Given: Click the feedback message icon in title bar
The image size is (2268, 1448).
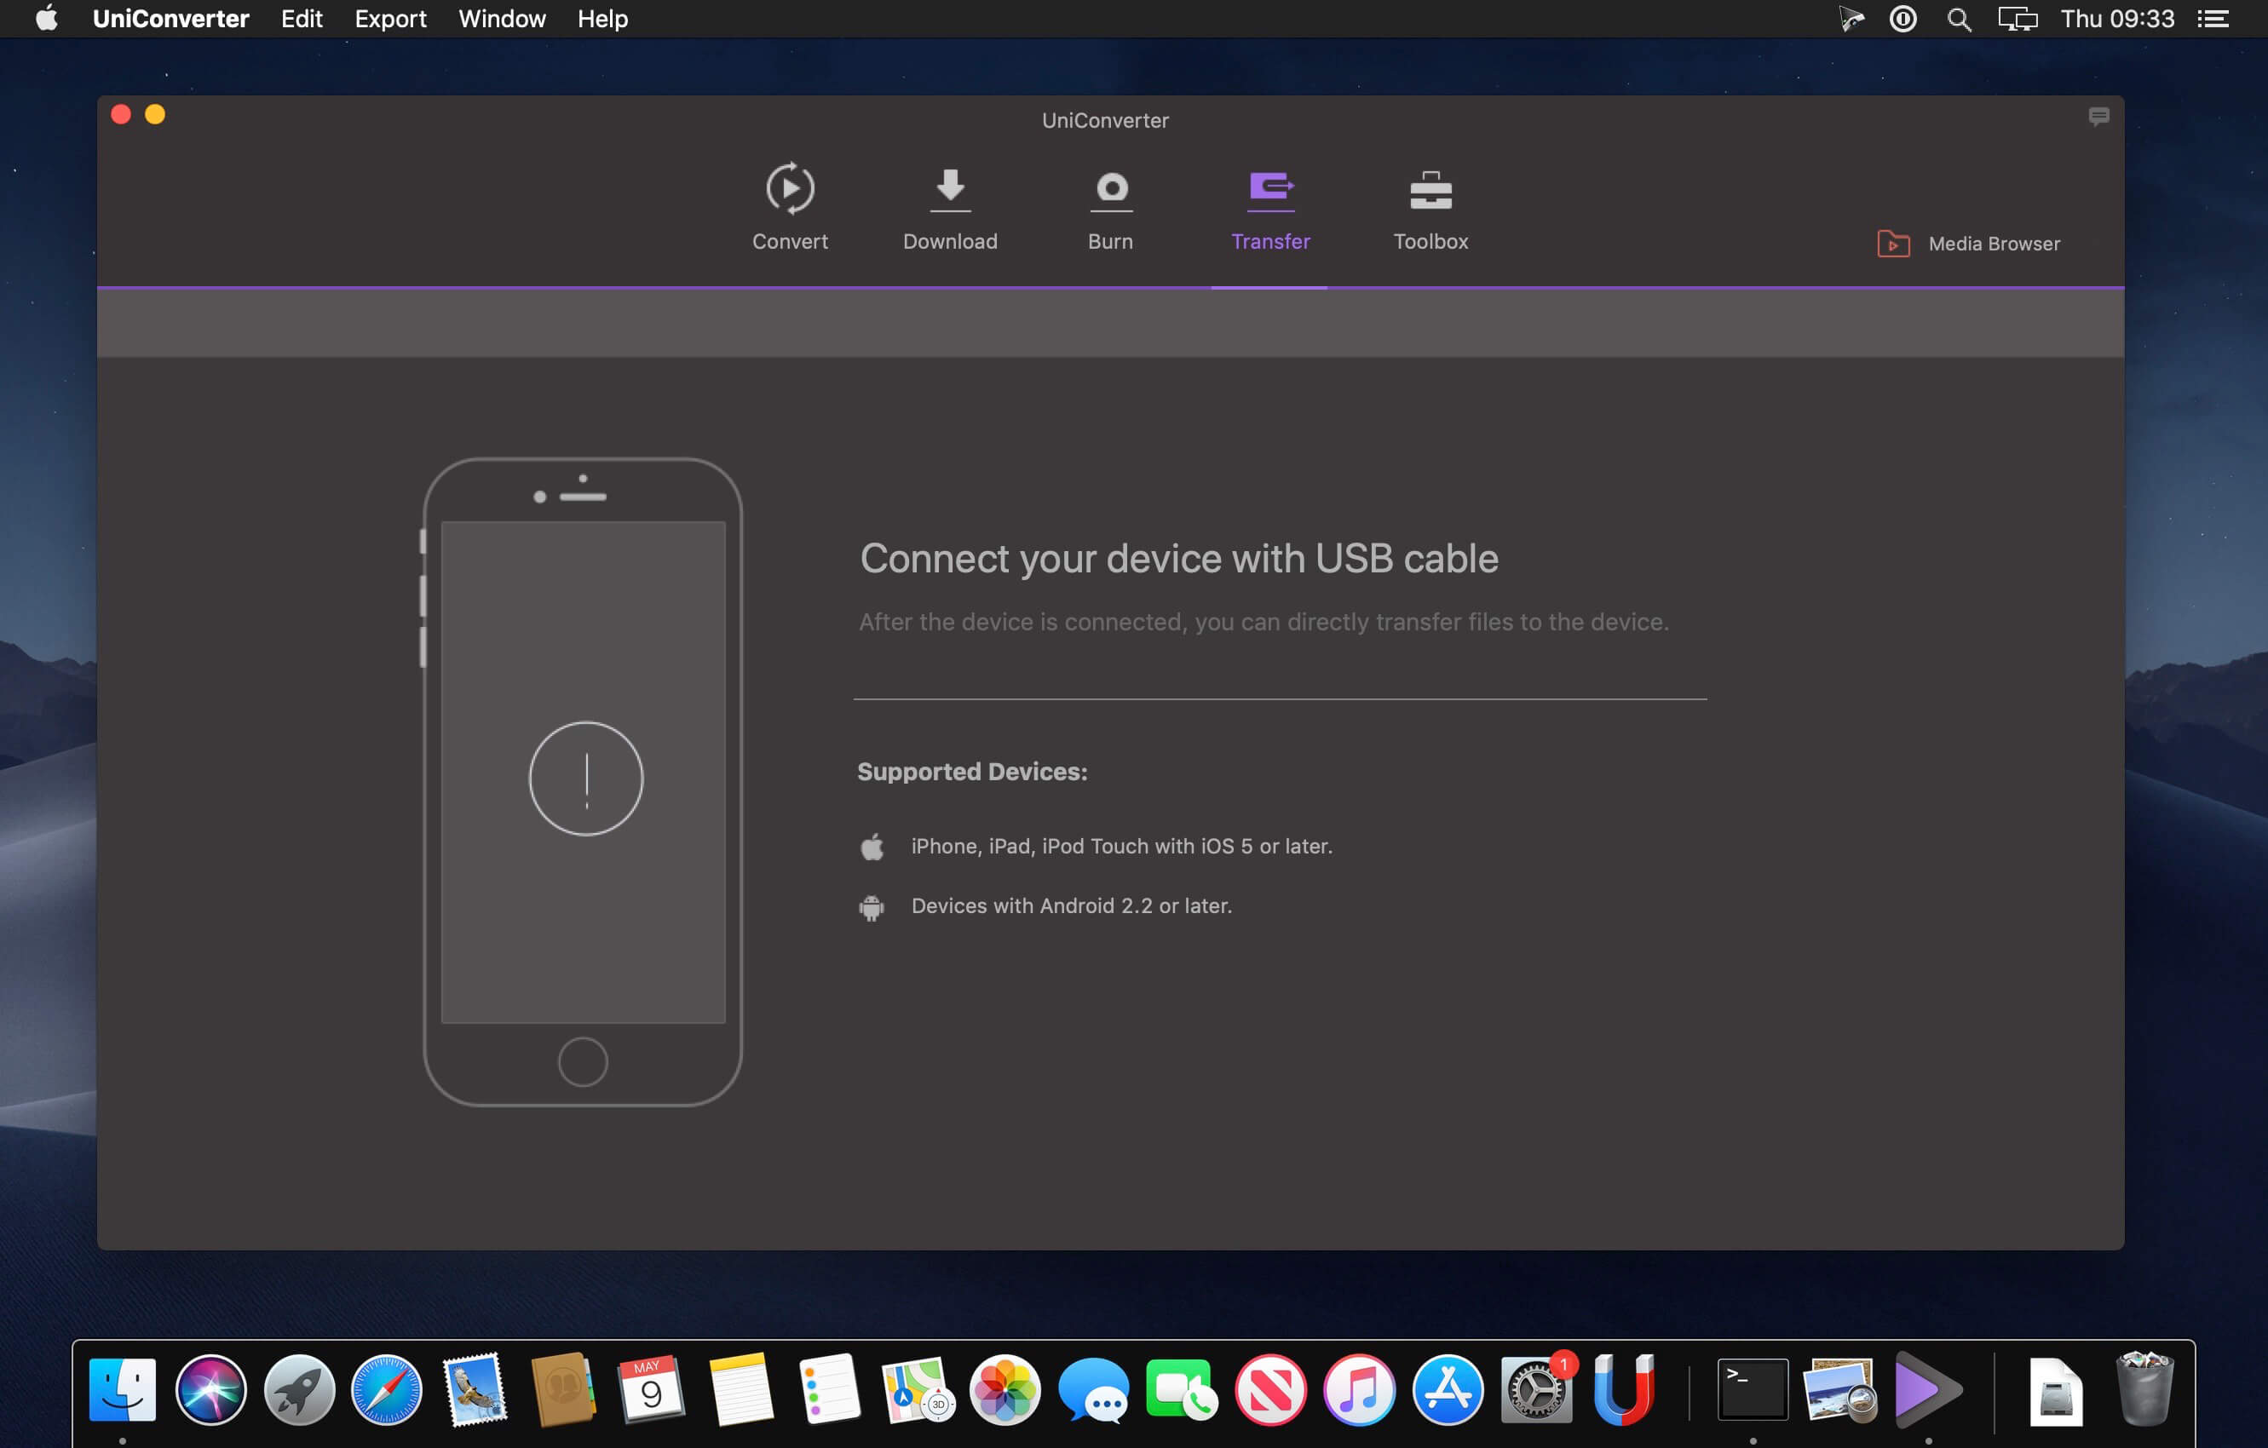Looking at the screenshot, I should tap(2098, 117).
